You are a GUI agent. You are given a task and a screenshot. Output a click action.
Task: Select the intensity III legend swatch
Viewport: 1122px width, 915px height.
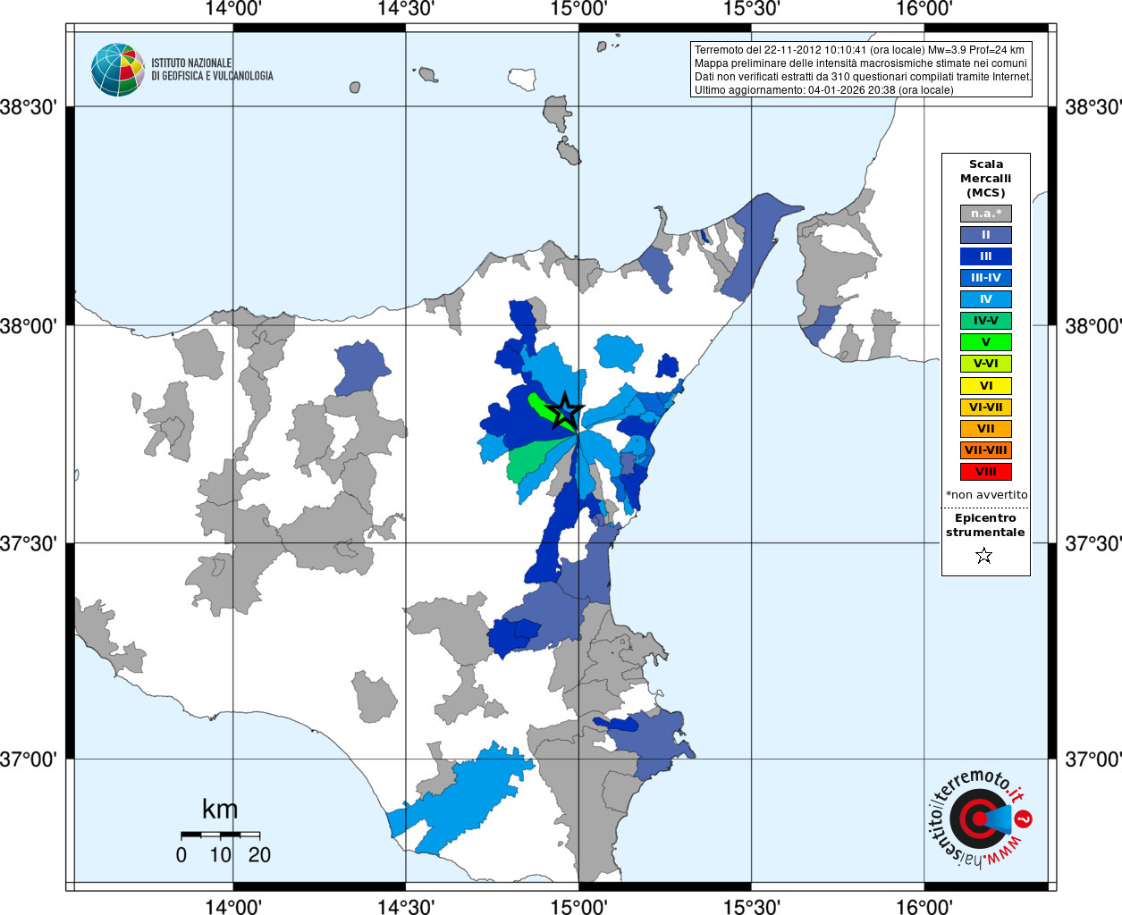[986, 256]
